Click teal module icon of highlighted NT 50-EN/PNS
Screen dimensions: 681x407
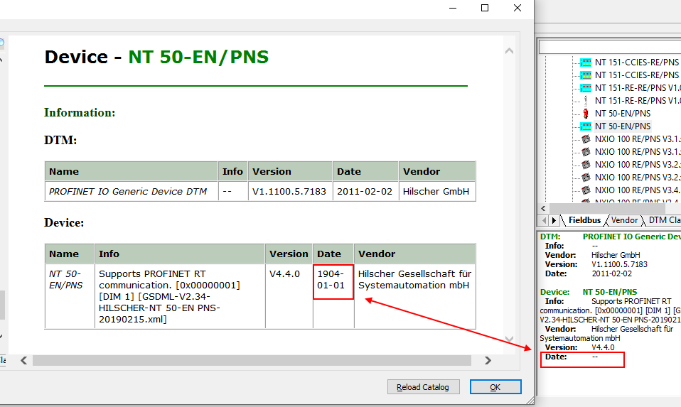point(586,126)
